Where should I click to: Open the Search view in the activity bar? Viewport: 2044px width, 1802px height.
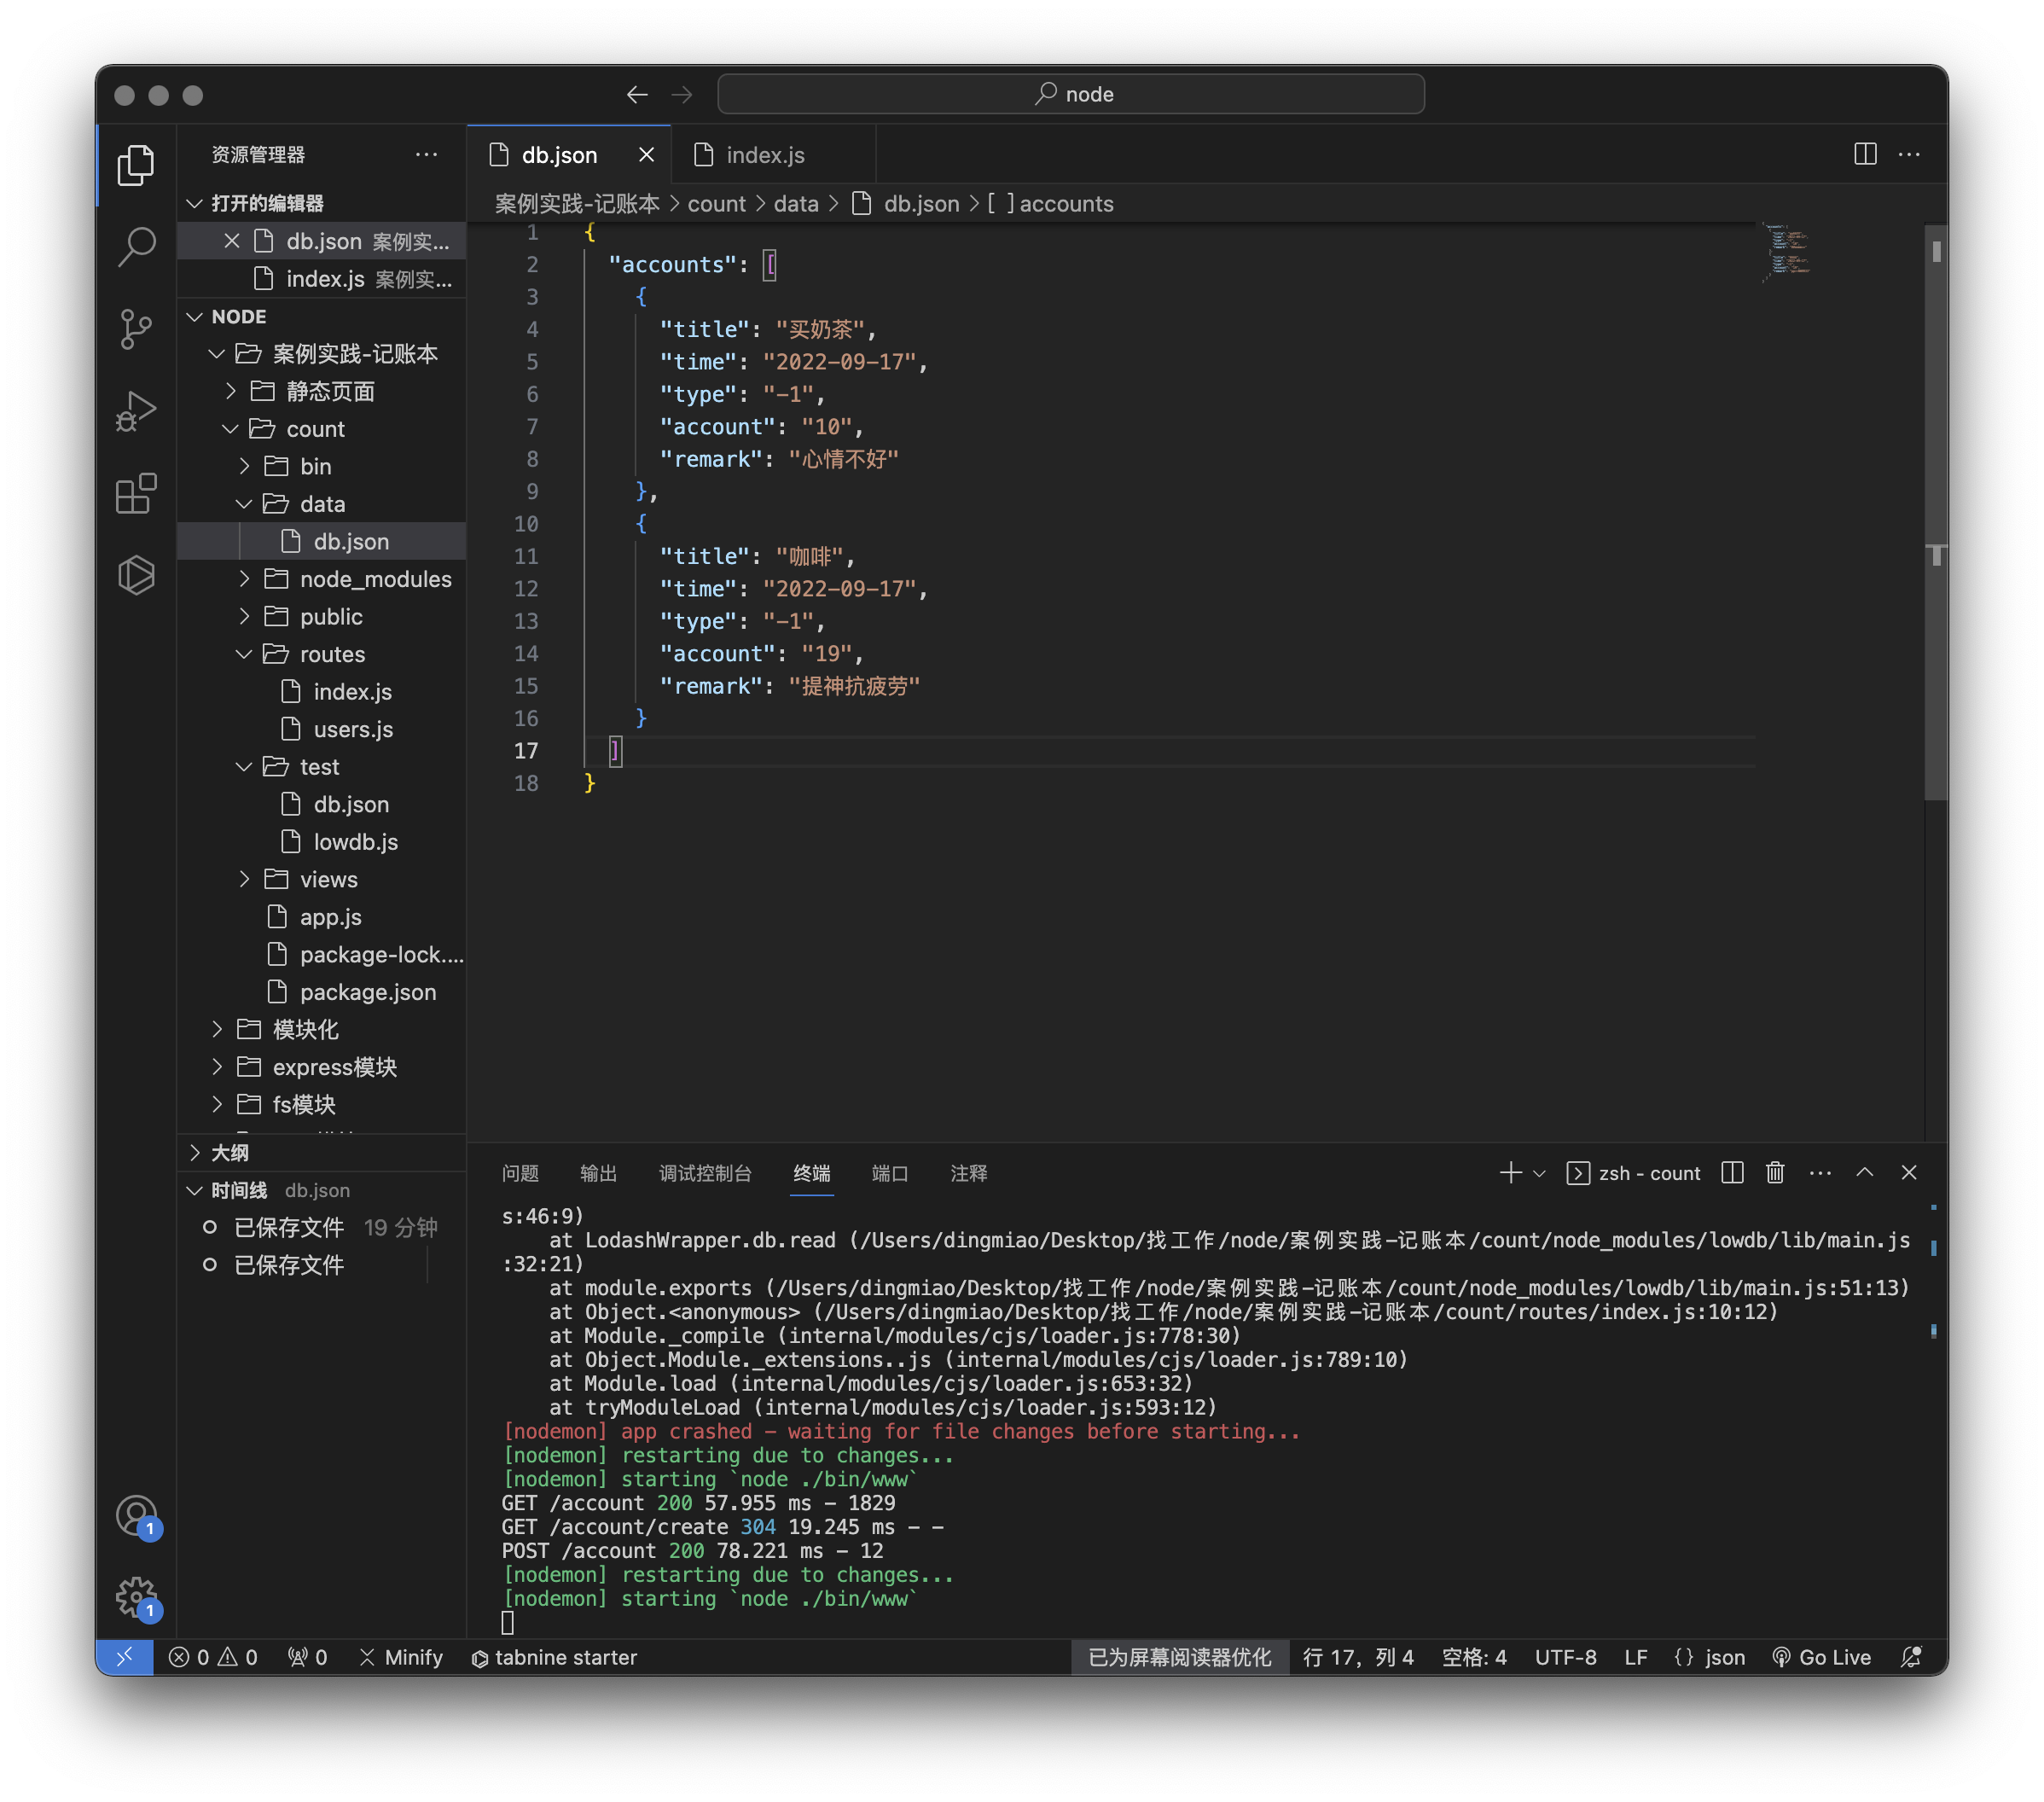coord(137,247)
